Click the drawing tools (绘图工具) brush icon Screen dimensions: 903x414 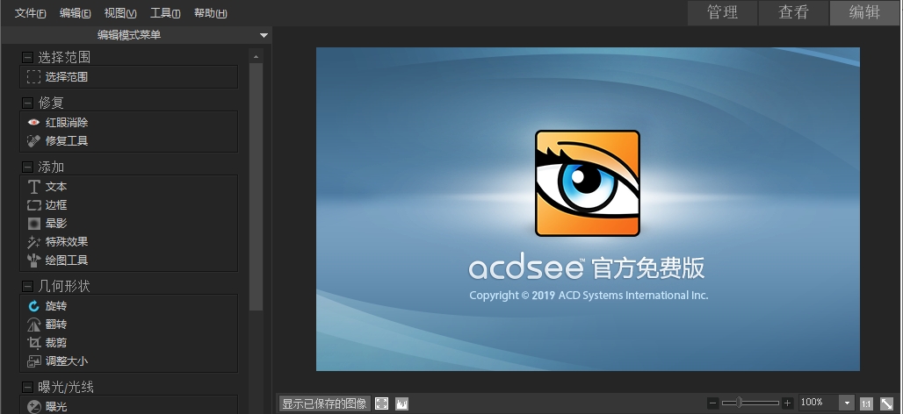[33, 260]
